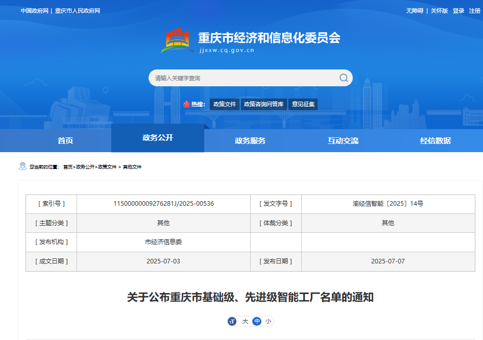Click the 政策咨询问答库 hot search tag
483x340 pixels.
coord(263,104)
